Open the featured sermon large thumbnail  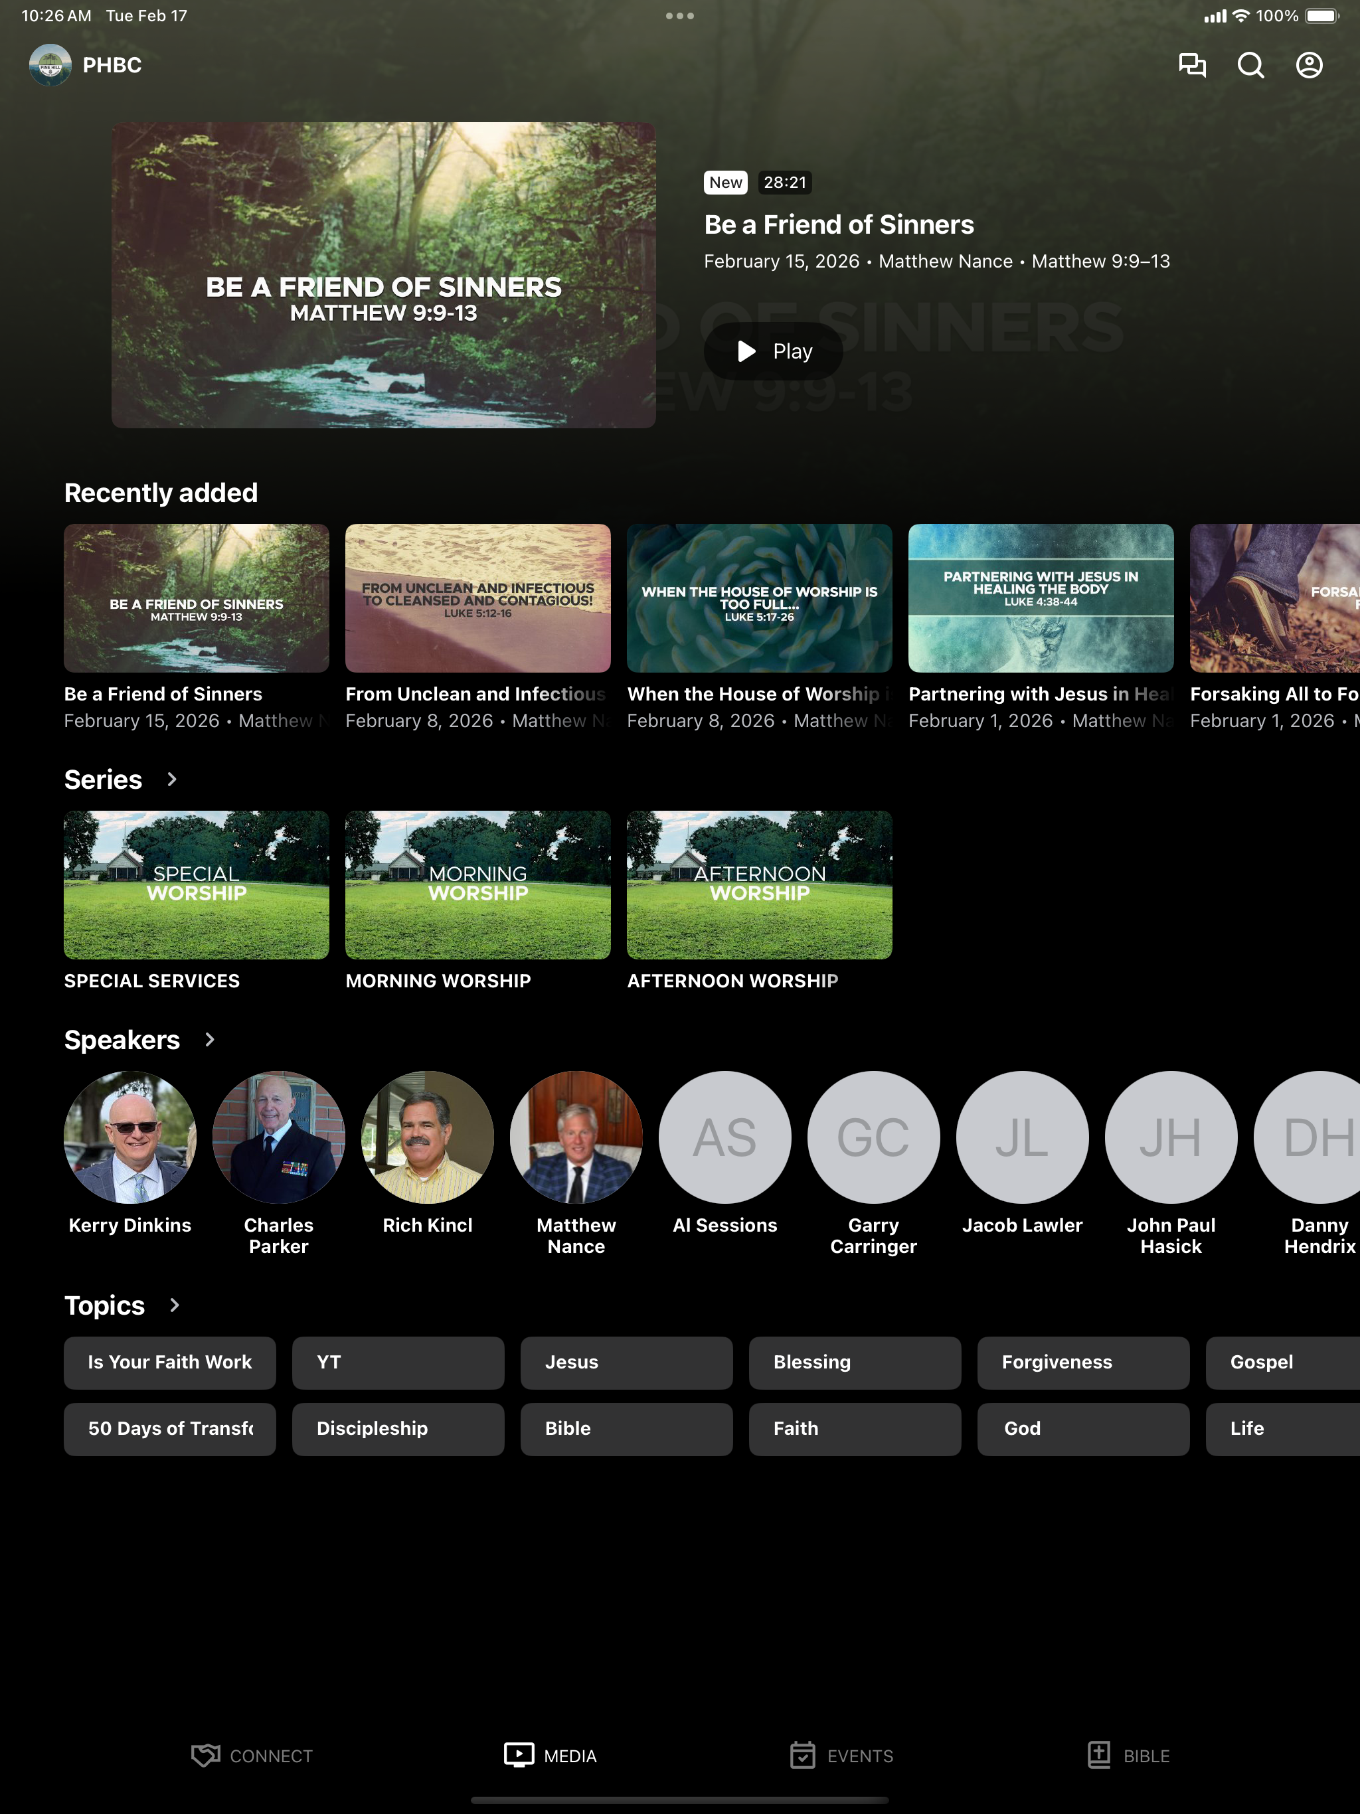tap(384, 275)
